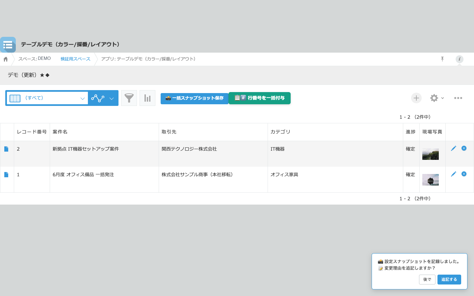Image resolution: width=474 pixels, height=296 pixels.
Task: Click 確定 status in record 1 row
Action: tap(410, 175)
